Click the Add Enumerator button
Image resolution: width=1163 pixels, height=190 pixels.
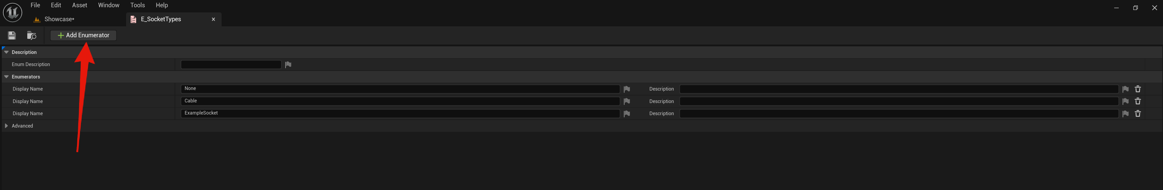click(x=83, y=35)
